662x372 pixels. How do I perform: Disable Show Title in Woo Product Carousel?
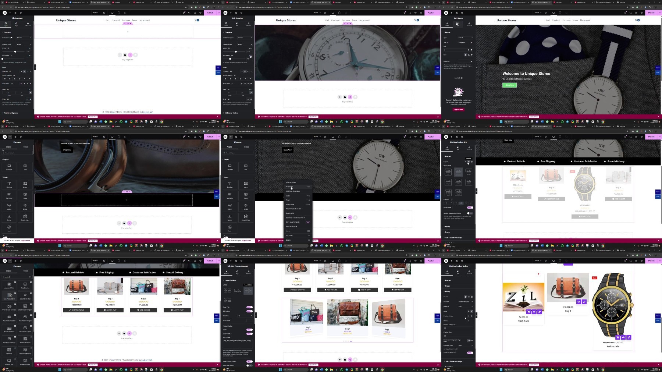click(x=249, y=307)
